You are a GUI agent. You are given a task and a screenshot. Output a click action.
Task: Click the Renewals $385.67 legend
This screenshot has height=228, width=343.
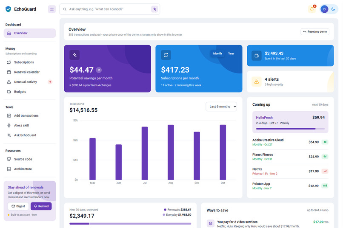point(177,210)
